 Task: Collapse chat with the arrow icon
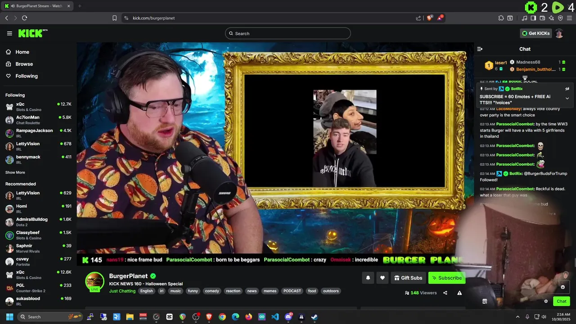480,49
